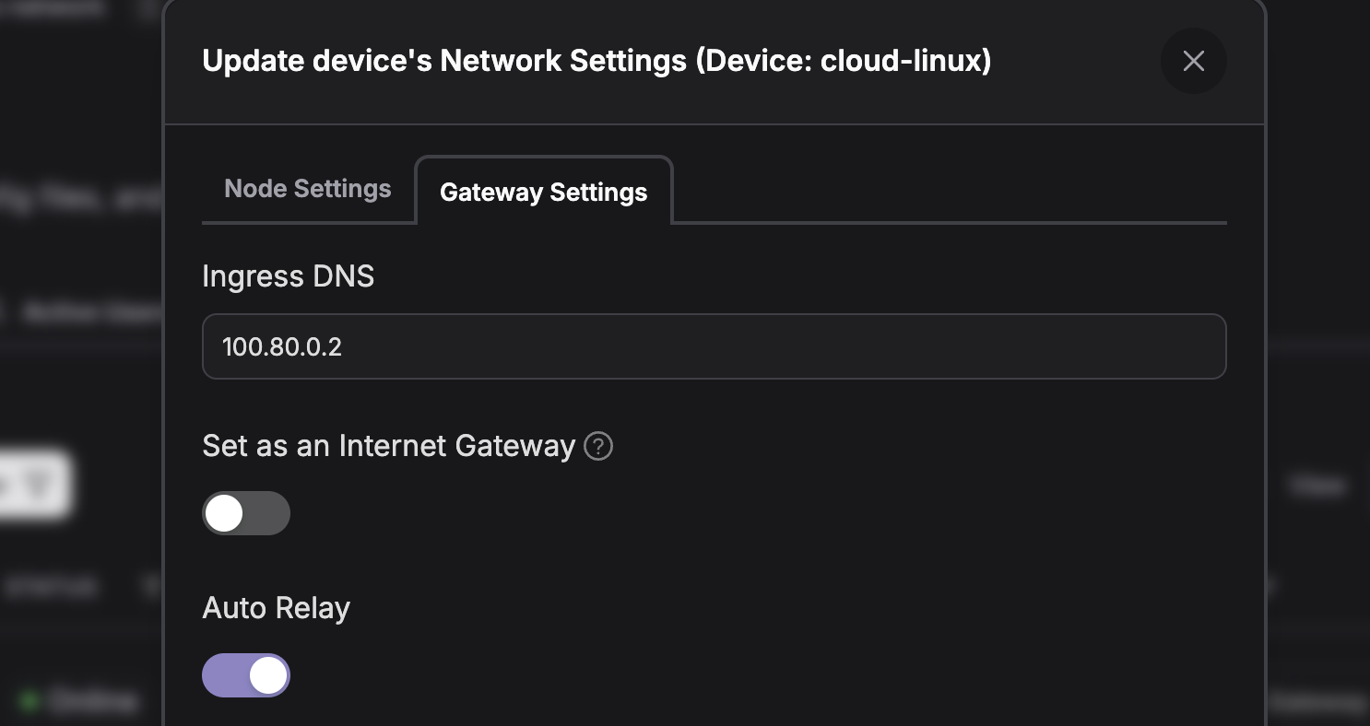Click the Ingress DNS field label

[288, 276]
